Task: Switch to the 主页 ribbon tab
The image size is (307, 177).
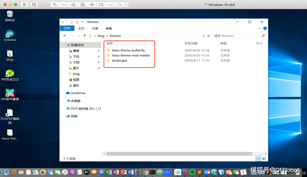Action: click(x=81, y=29)
